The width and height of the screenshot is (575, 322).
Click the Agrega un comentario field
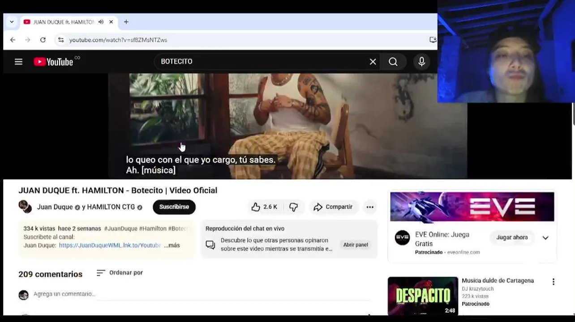click(x=202, y=294)
